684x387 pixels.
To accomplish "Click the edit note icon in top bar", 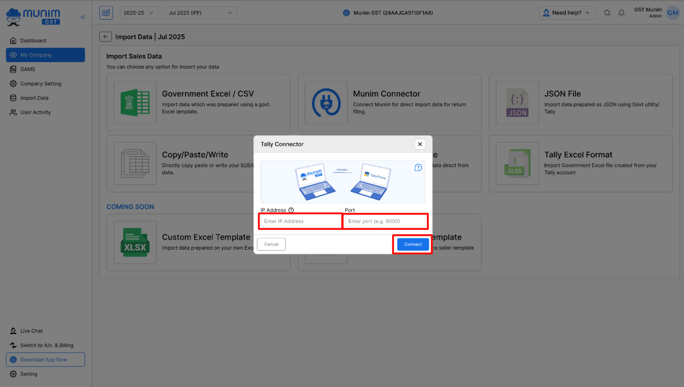I will [106, 13].
